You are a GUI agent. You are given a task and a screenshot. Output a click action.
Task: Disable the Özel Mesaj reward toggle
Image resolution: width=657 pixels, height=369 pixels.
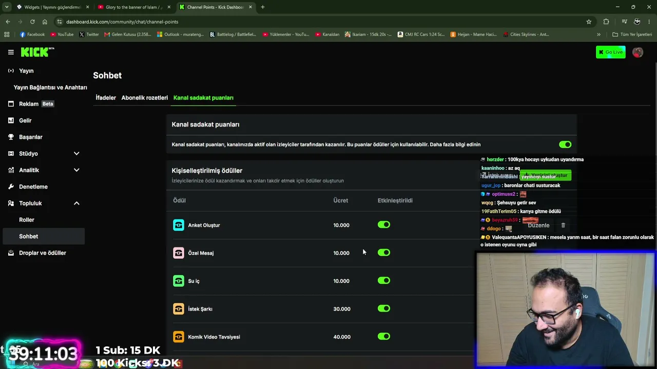[x=384, y=252]
